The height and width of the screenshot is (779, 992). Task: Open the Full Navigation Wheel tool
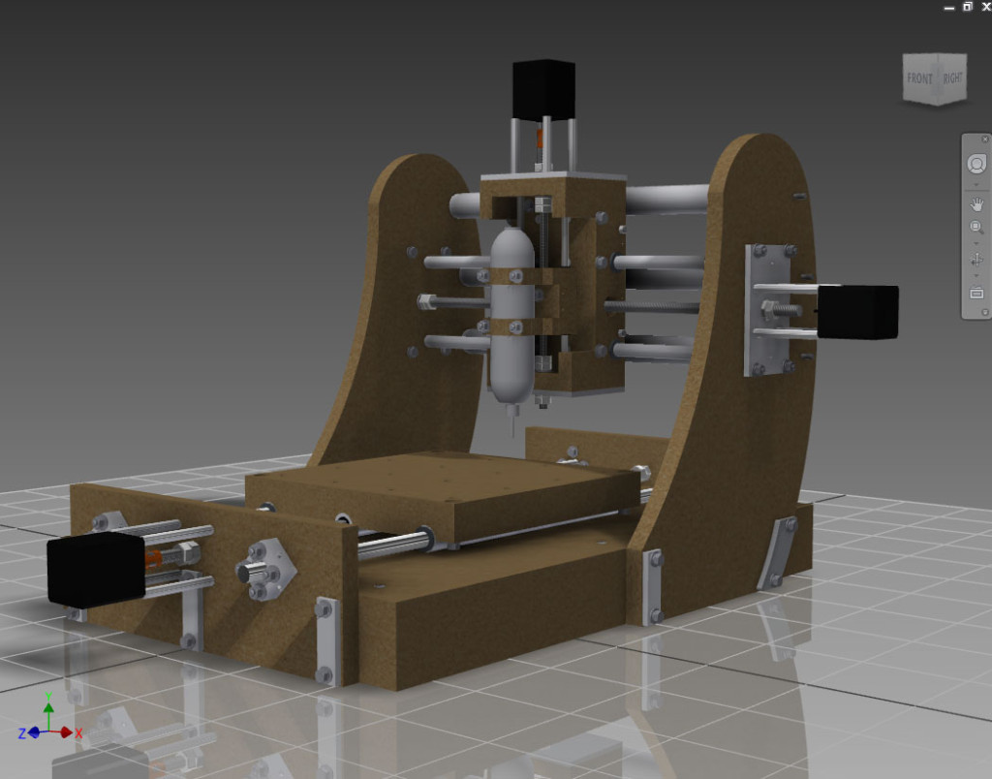point(976,164)
